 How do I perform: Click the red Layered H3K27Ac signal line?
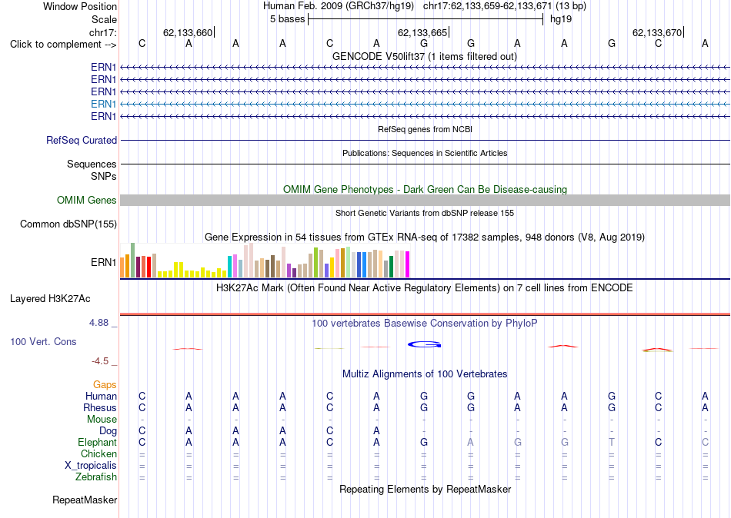click(425, 314)
